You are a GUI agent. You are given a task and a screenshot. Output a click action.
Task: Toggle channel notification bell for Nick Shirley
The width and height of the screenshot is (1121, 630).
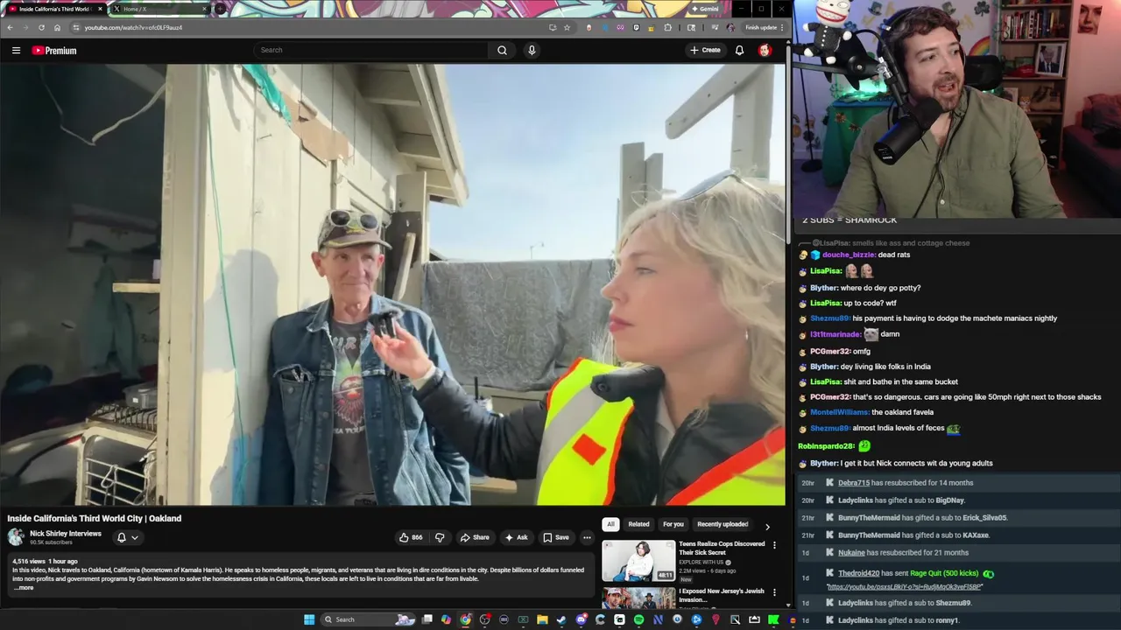coord(122,537)
